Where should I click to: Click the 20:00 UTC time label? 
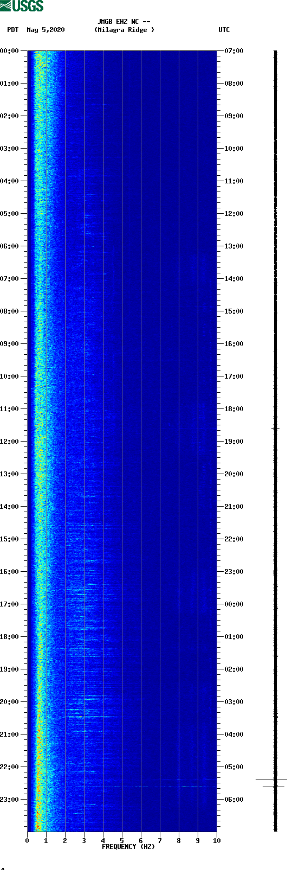pos(234,474)
